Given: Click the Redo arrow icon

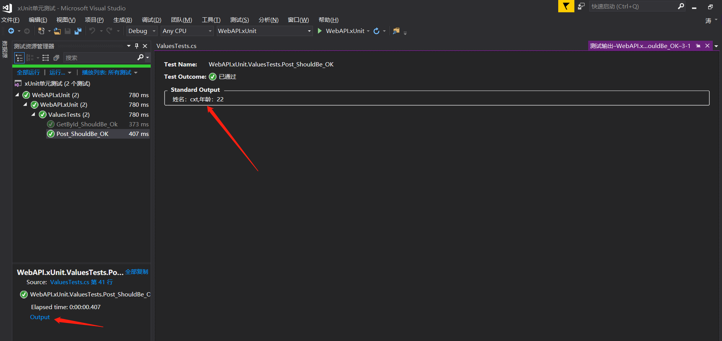Looking at the screenshot, I should tap(110, 31).
